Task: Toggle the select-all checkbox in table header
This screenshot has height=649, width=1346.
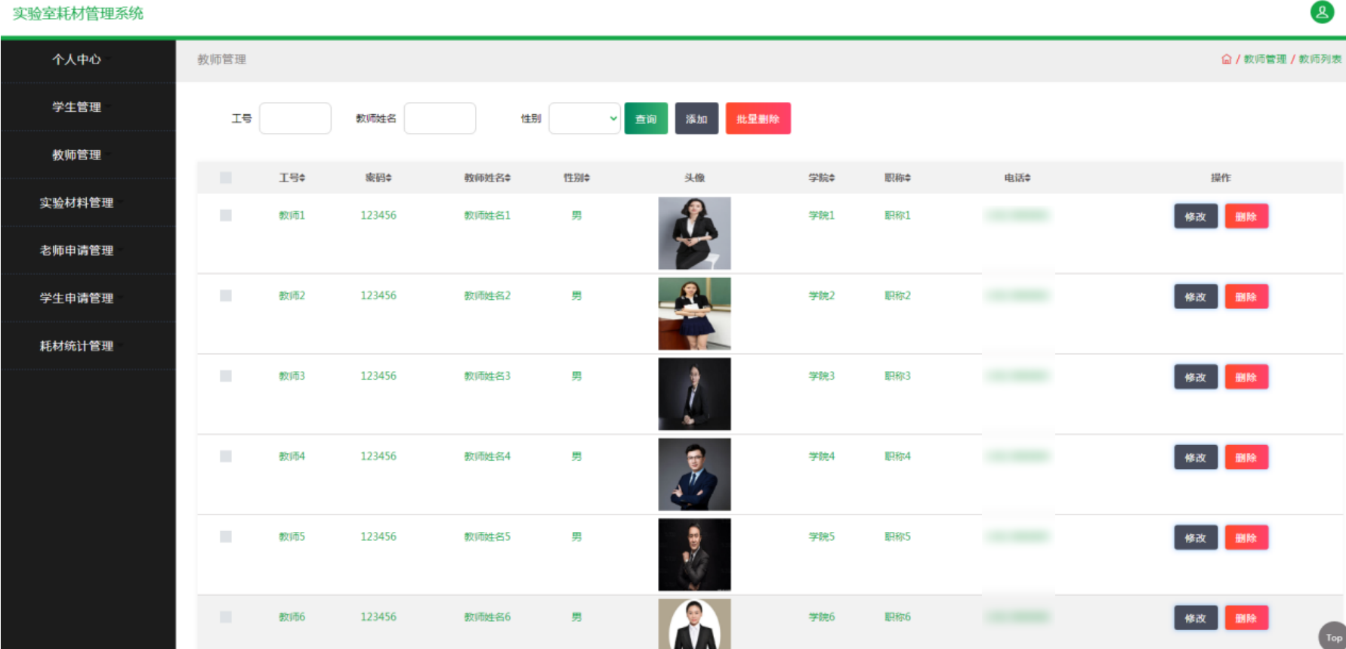Action: 226,178
